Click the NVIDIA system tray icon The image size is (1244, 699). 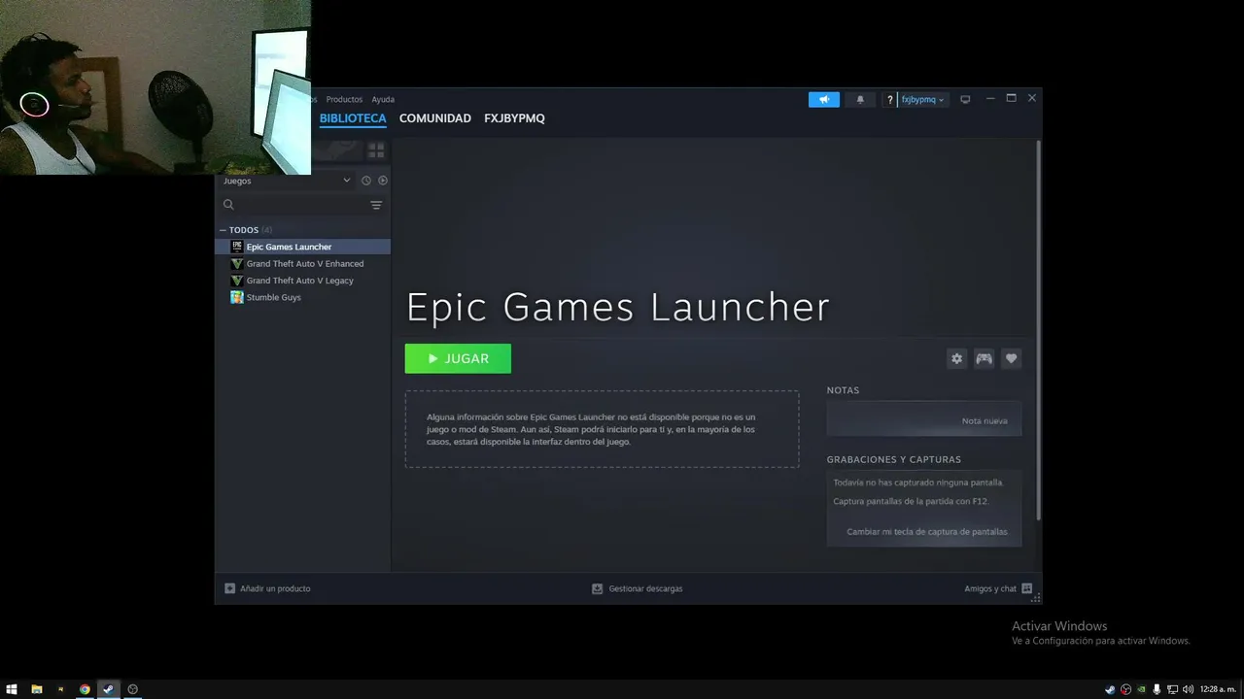click(x=1141, y=689)
